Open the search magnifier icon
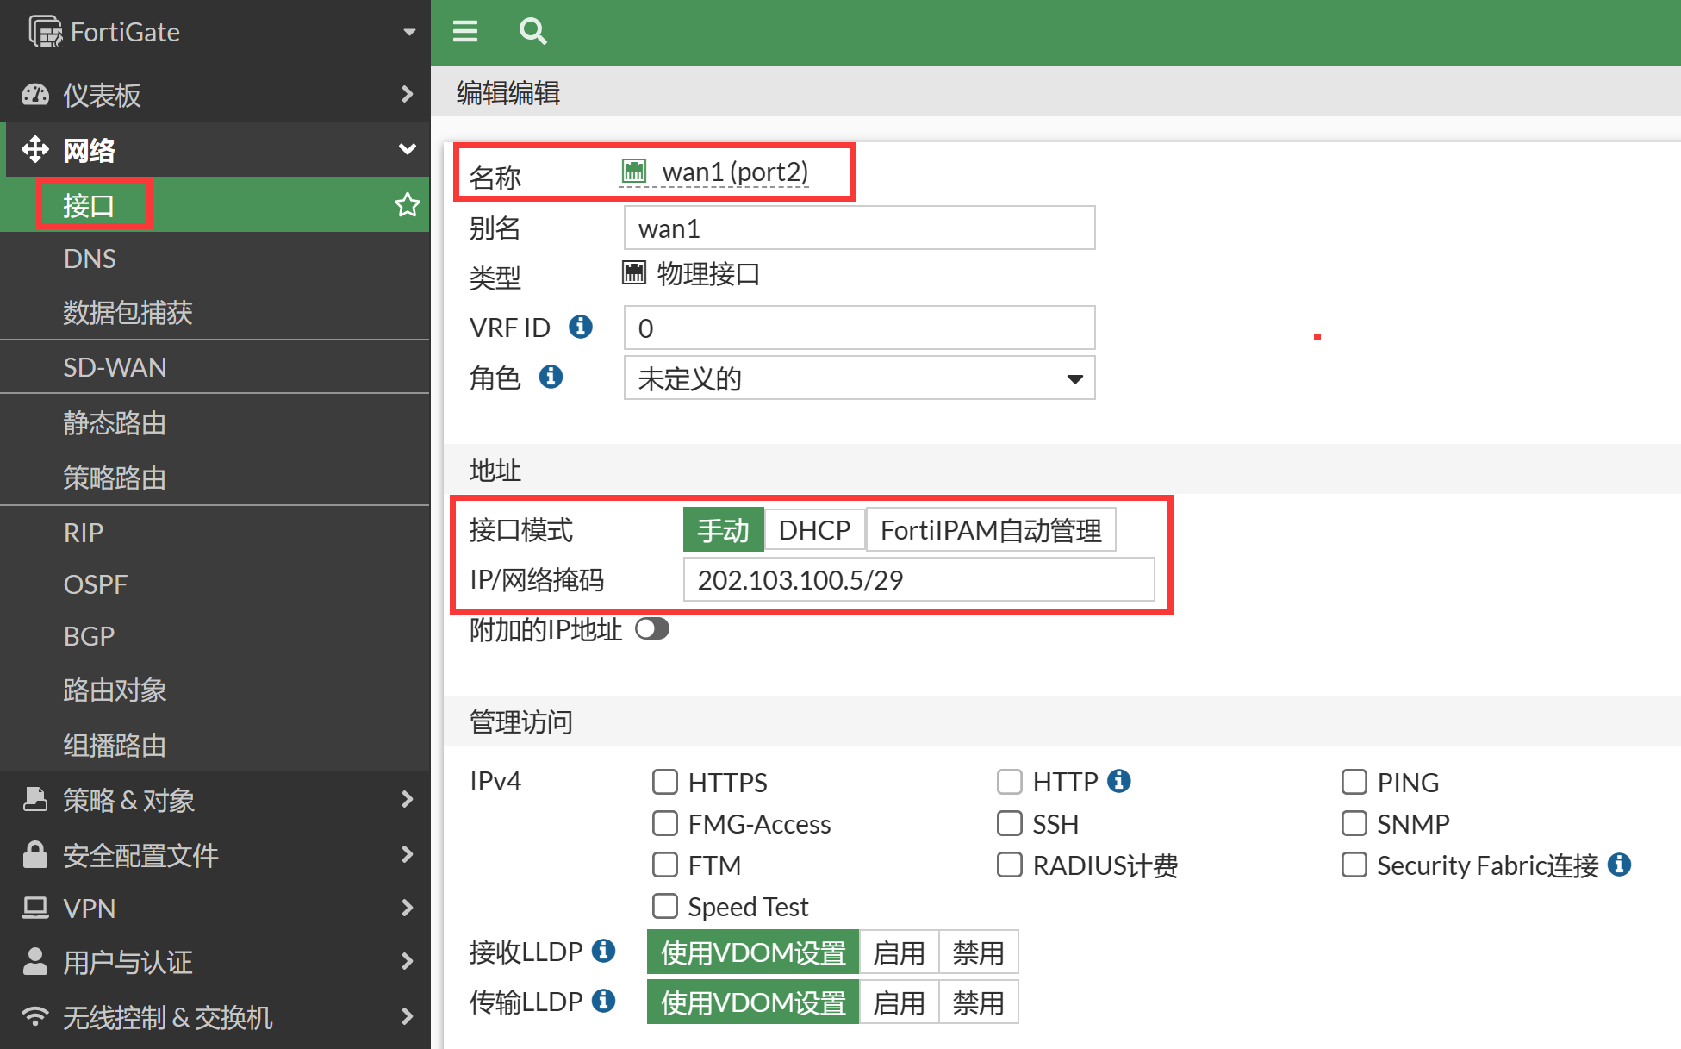This screenshot has height=1049, width=1681. [532, 32]
